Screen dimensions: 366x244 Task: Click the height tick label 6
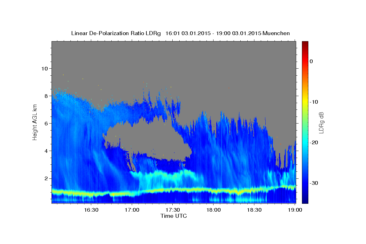click(x=46, y=123)
